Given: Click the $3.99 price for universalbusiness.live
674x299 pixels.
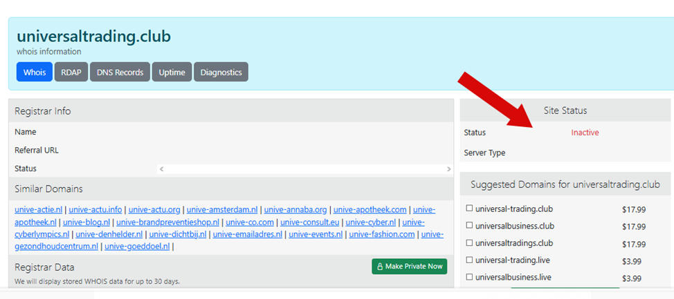Looking at the screenshot, I should pos(632,278).
